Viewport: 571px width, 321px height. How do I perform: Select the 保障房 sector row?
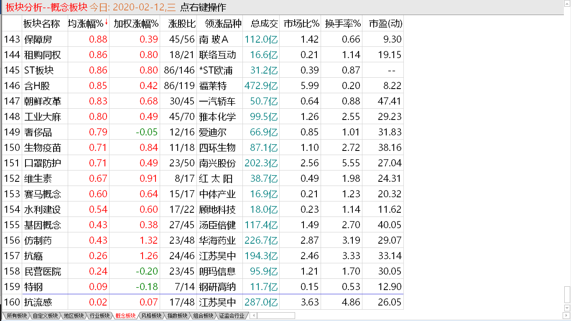click(203, 39)
